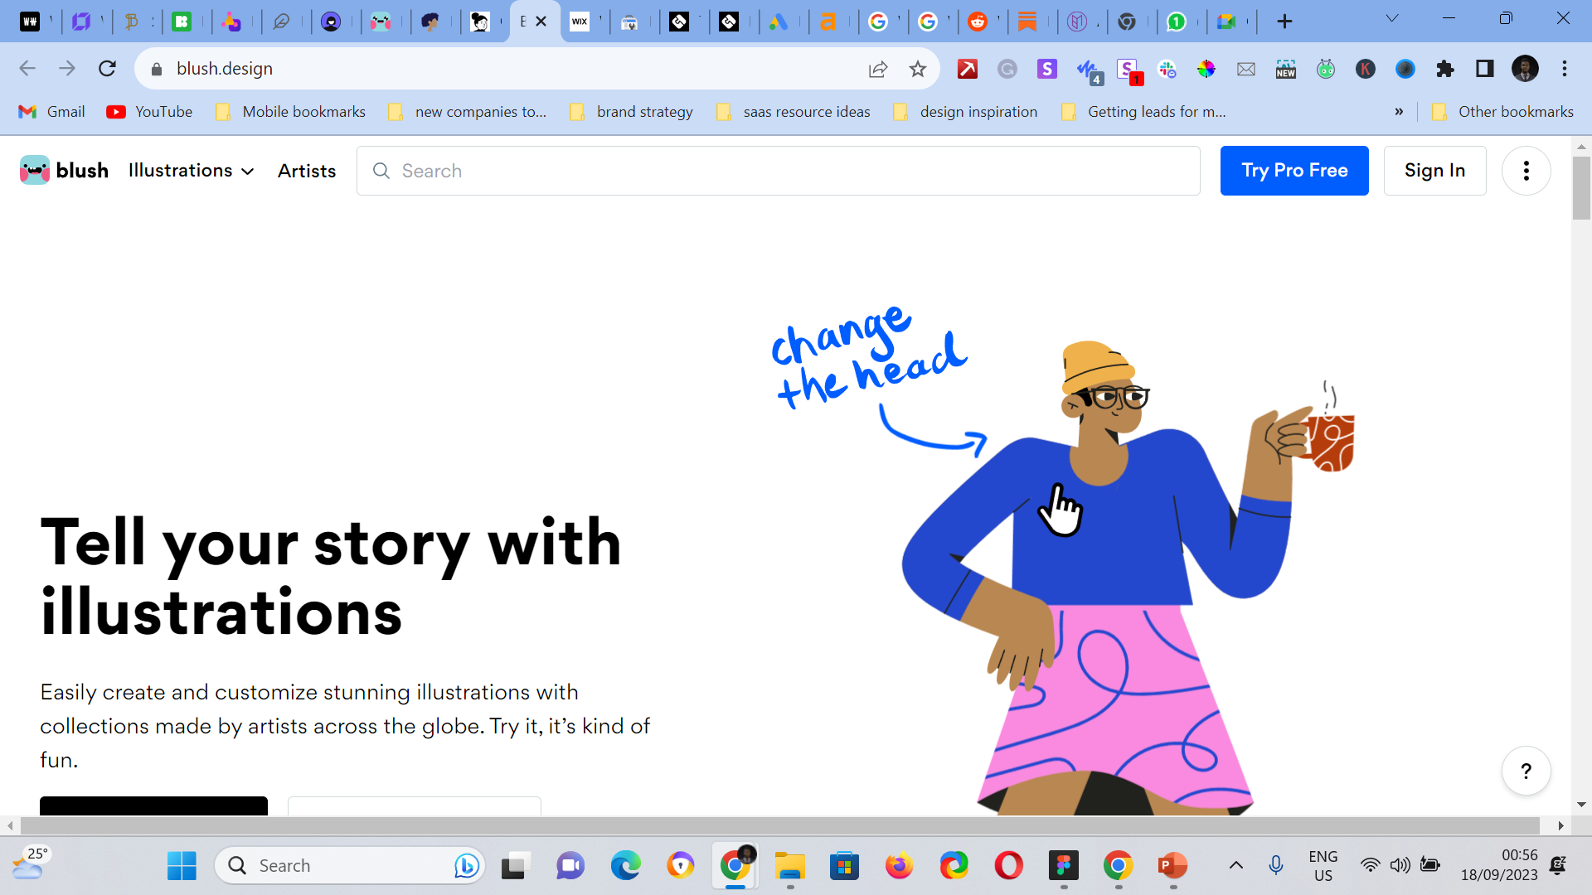Image resolution: width=1592 pixels, height=895 pixels.
Task: Click the horizontal scrollbar at page bottom
Action: coord(779,825)
